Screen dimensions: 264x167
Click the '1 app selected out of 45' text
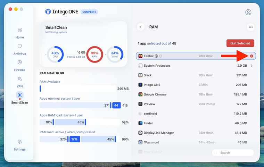157,43
